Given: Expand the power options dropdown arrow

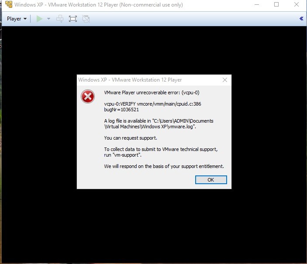Looking at the screenshot, I should pyautogui.click(x=48, y=19).
